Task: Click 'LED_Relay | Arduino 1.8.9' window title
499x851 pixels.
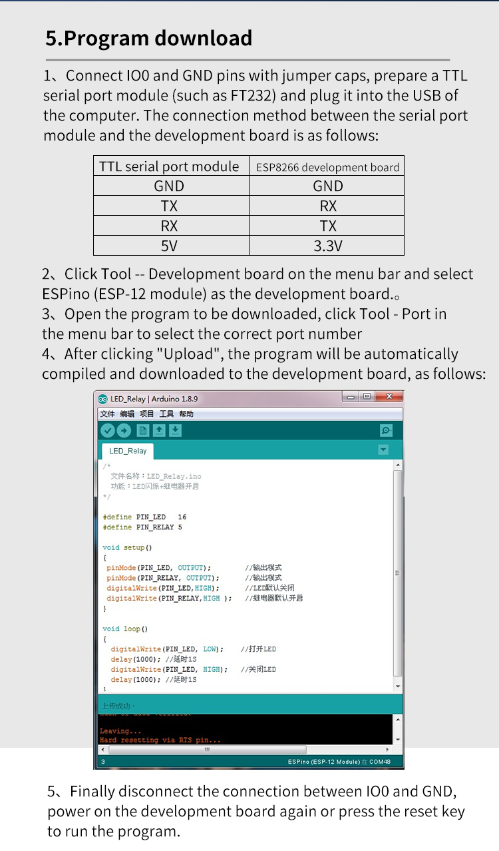Action: click(x=154, y=399)
